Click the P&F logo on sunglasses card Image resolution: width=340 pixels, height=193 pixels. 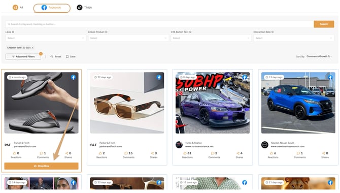click(93, 145)
